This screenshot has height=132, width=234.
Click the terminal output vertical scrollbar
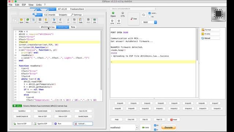(197, 44)
